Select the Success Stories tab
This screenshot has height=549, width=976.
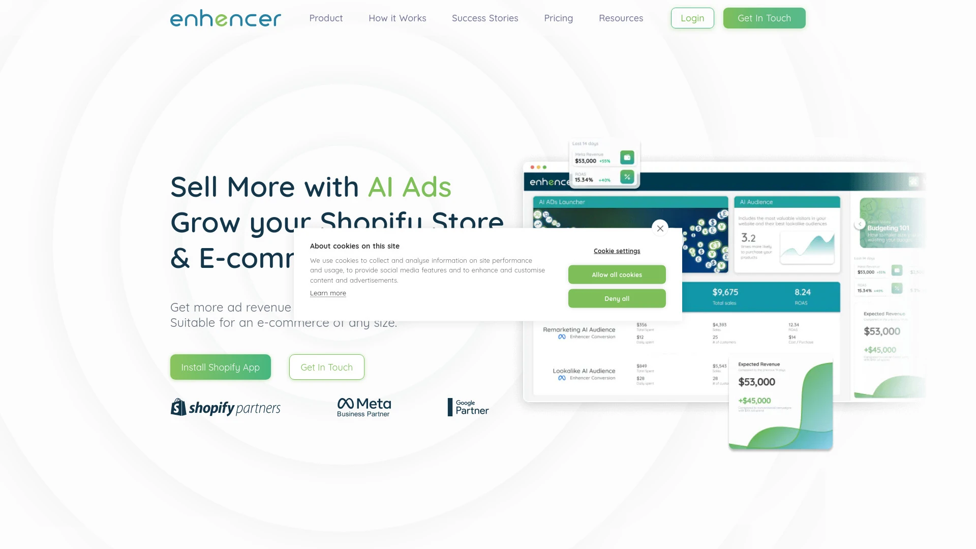pos(484,17)
